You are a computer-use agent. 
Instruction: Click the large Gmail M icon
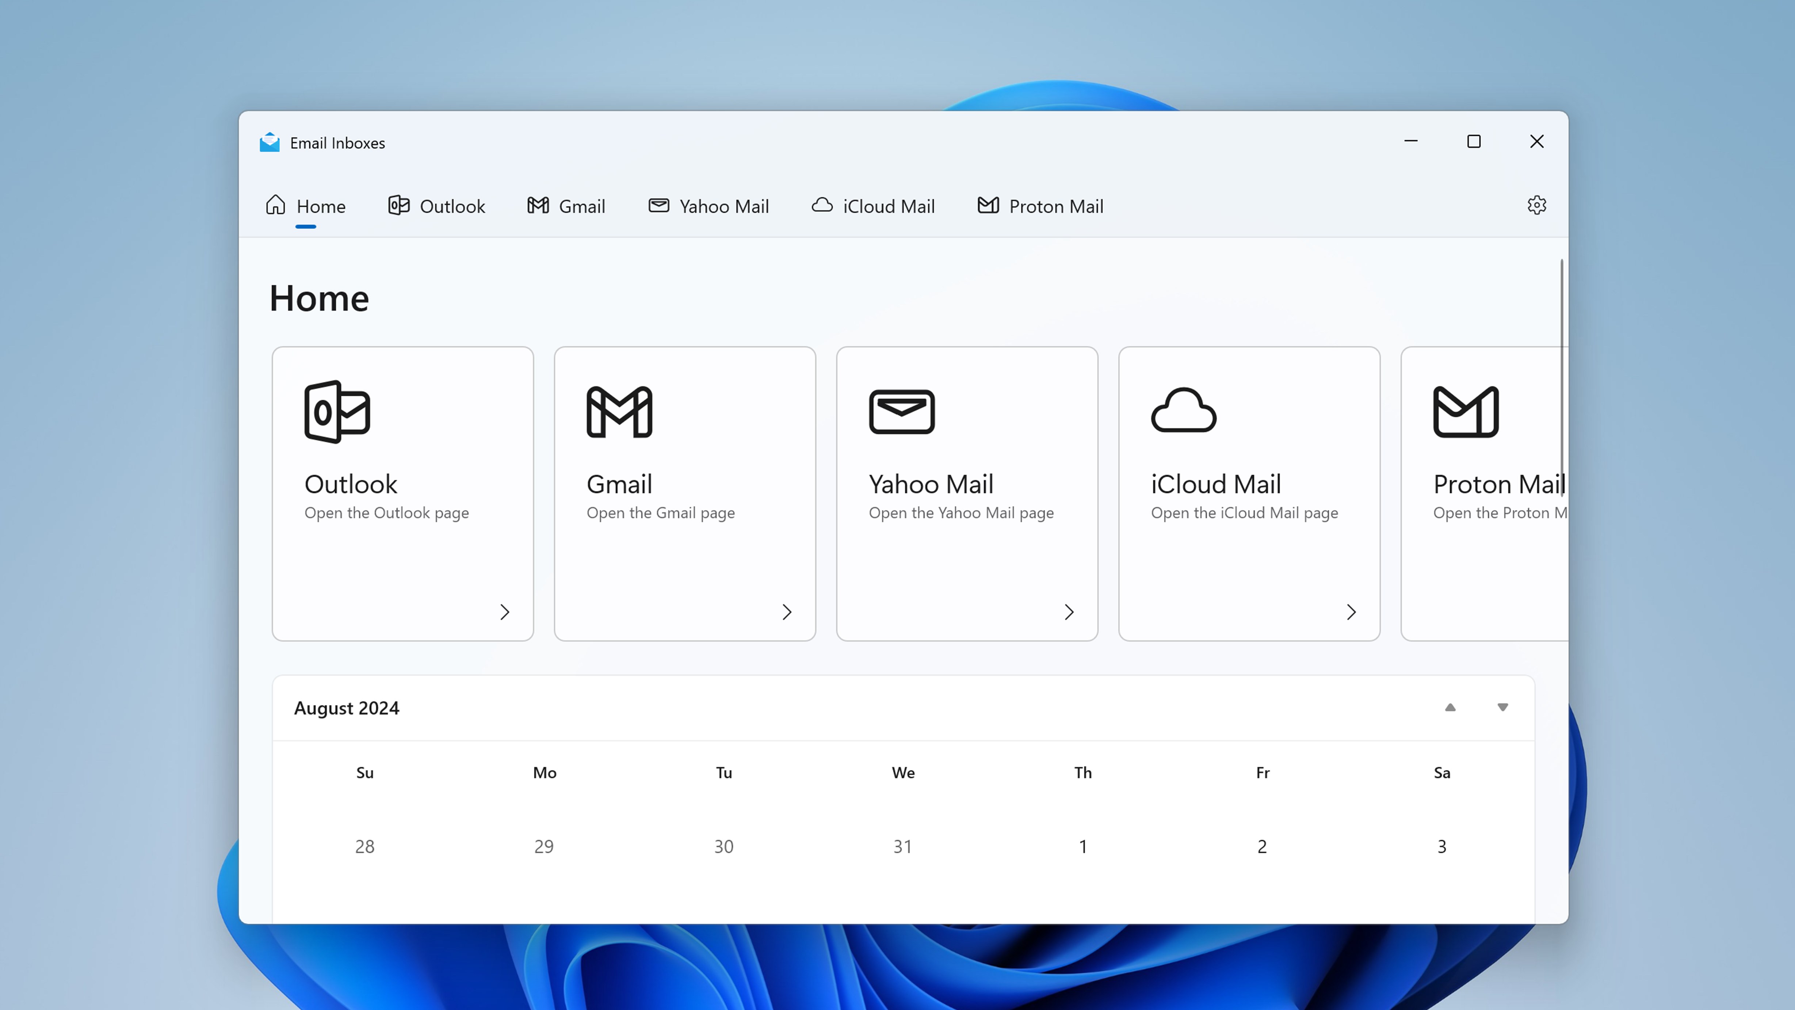coord(619,411)
